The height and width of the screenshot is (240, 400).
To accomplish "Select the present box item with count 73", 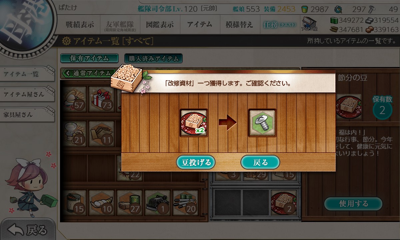I will 102,99.
